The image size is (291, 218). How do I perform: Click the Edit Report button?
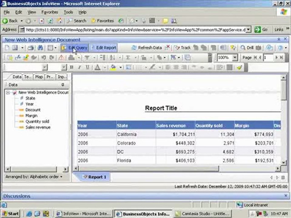103,48
